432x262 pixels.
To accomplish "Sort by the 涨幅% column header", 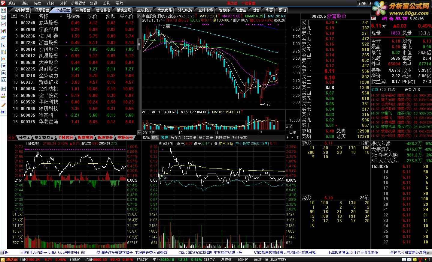I will [73, 16].
